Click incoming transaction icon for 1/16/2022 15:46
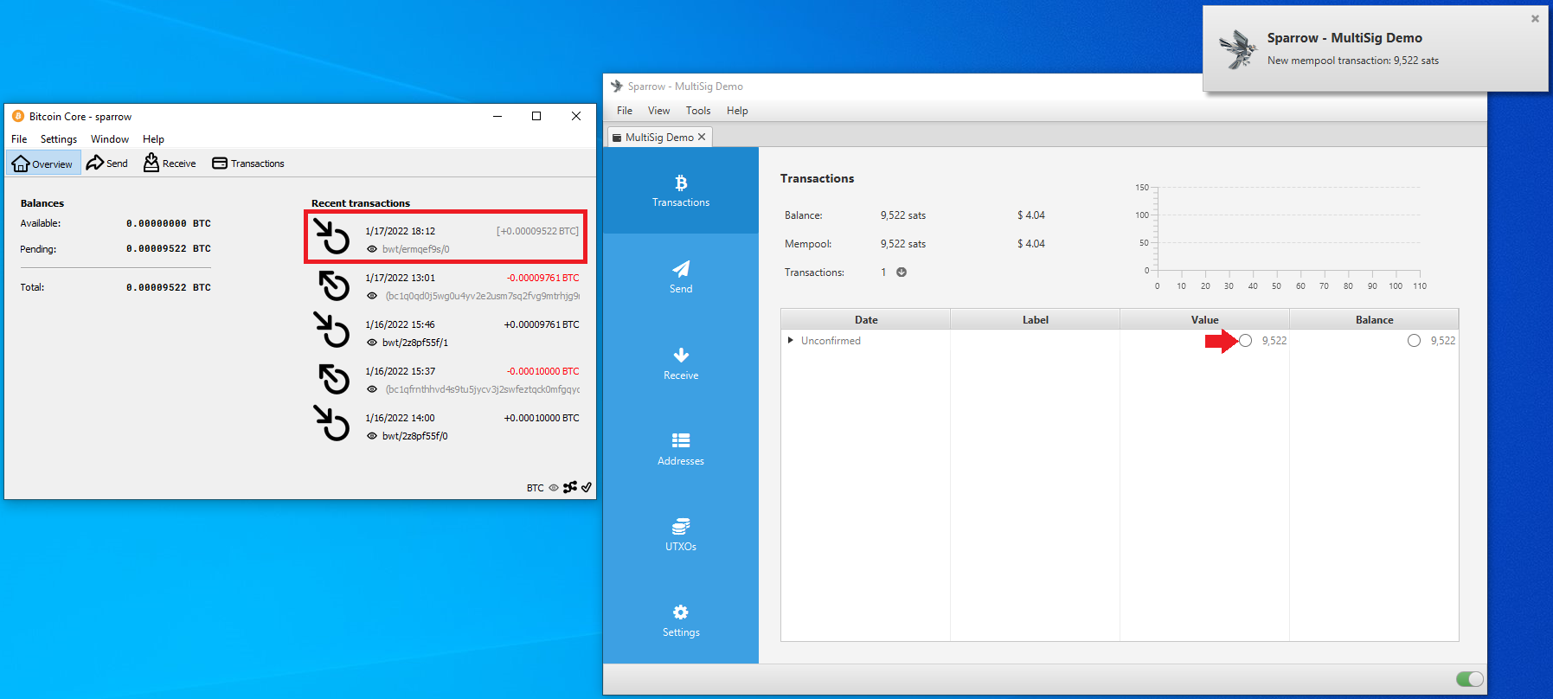Image resolution: width=1553 pixels, height=699 pixels. coord(331,330)
